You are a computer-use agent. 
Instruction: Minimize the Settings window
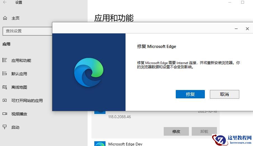230,2
